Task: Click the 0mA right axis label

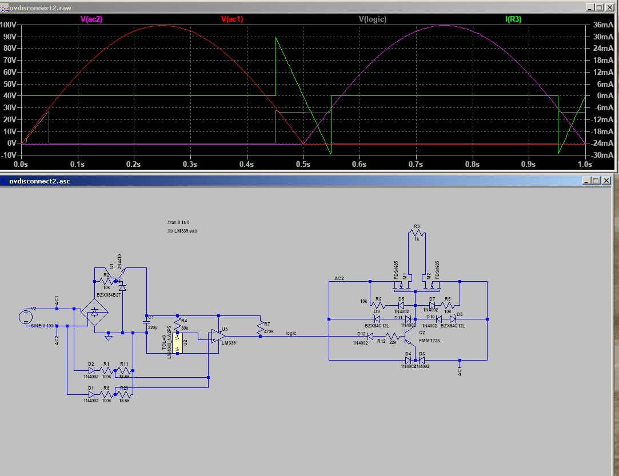Action: pyautogui.click(x=605, y=95)
